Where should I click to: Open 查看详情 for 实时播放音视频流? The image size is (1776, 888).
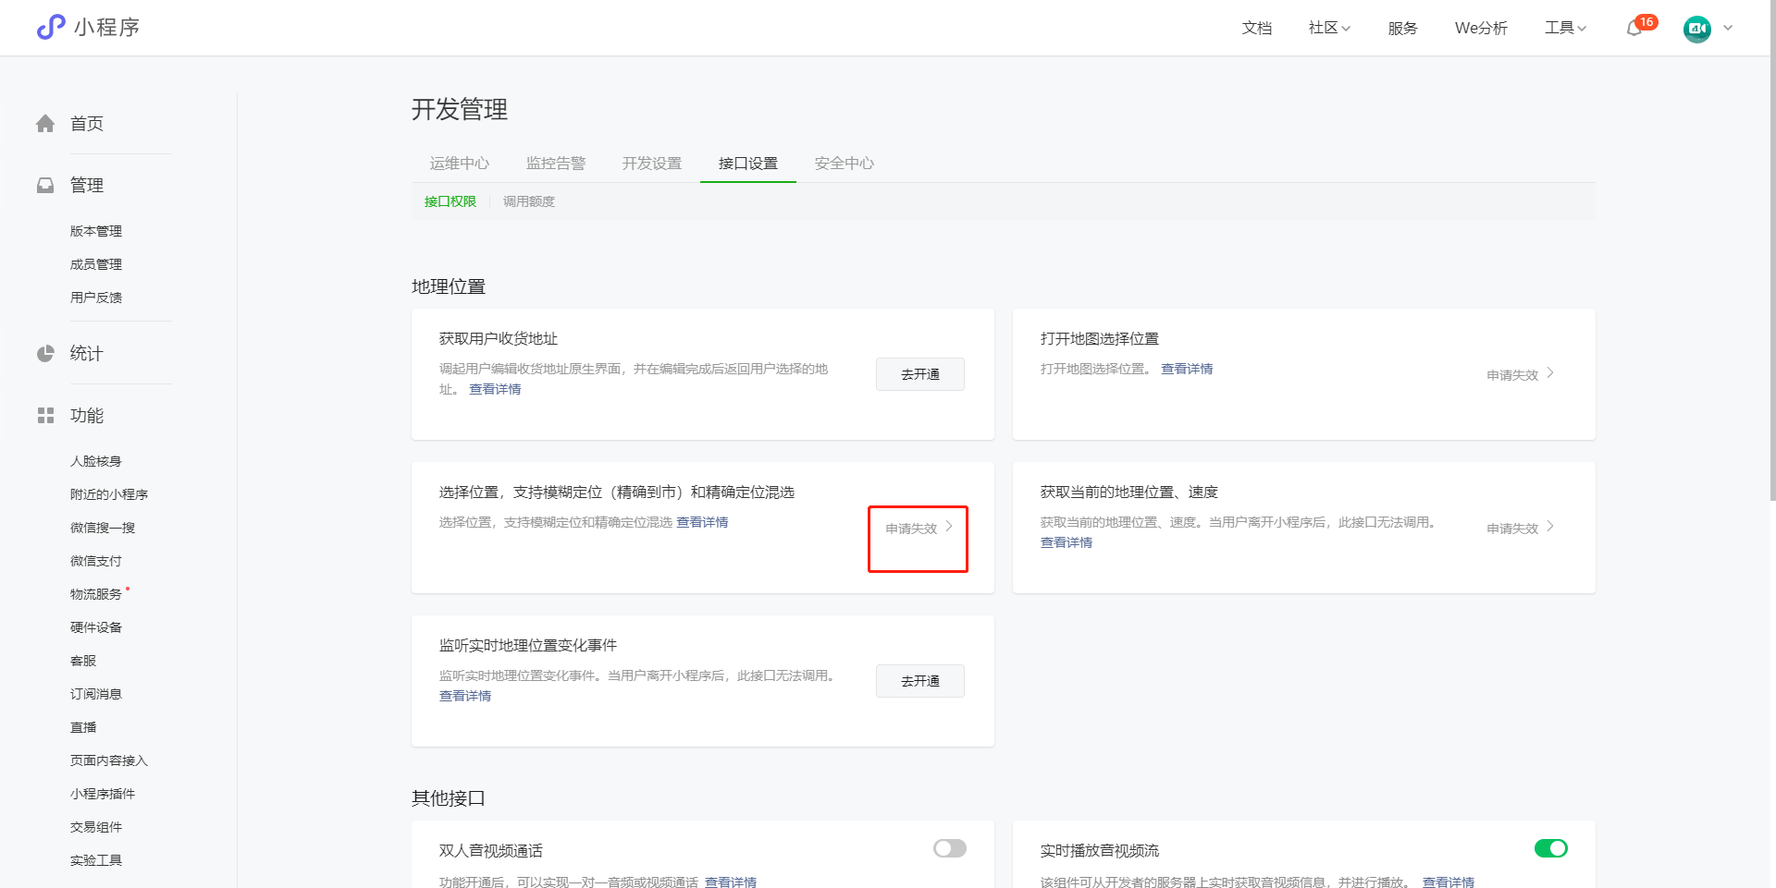click(1449, 882)
